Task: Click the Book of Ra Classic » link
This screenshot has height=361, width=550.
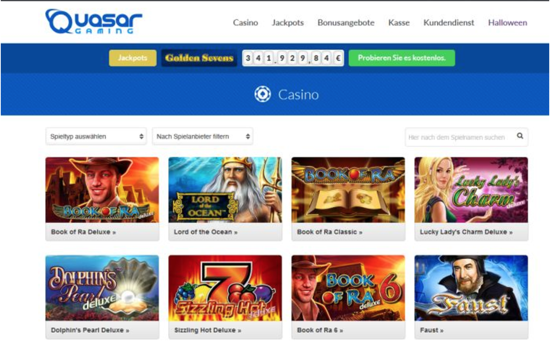Action: pos(329,232)
